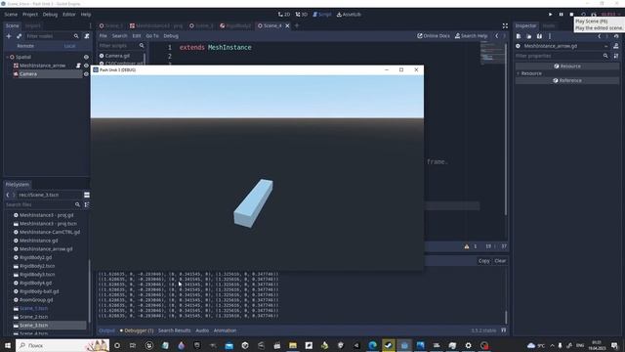Save the currently edited resource
The width and height of the screenshot is (625, 352).
point(539,36)
